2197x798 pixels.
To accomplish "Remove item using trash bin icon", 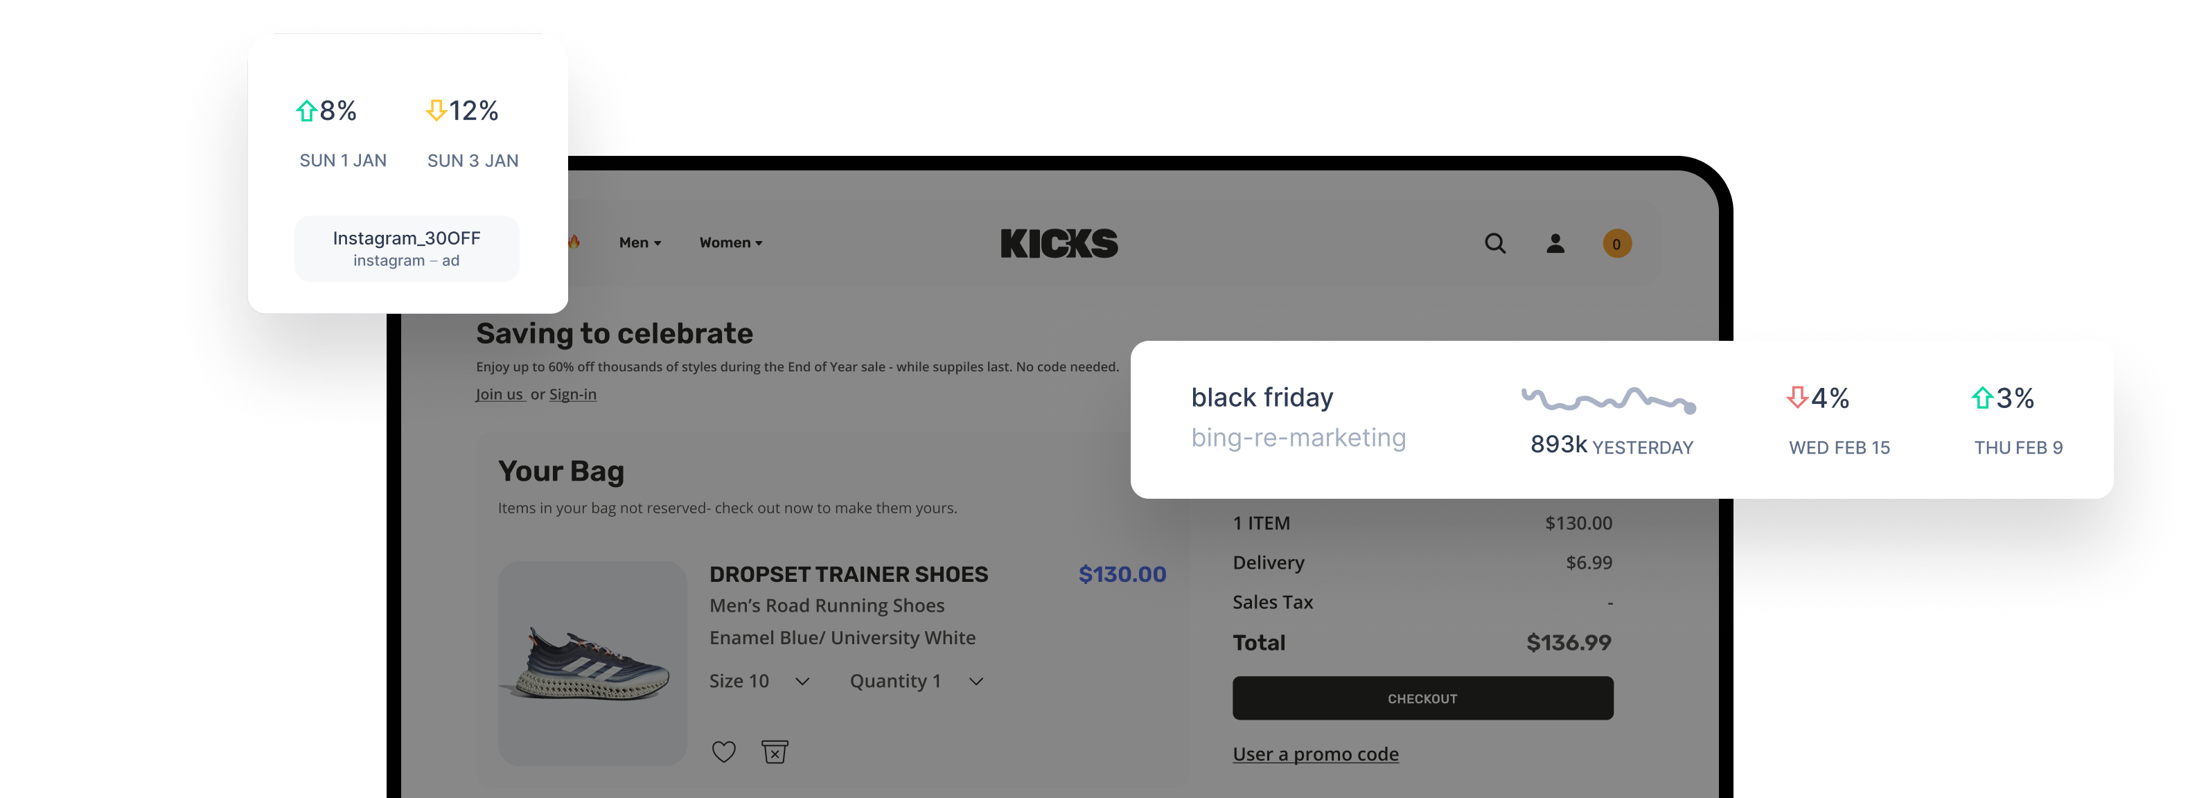I will 775,751.
